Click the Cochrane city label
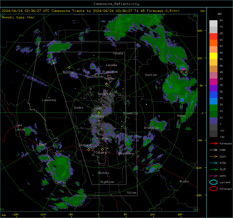The width and height of the screenshot is (233, 218). [85, 145]
